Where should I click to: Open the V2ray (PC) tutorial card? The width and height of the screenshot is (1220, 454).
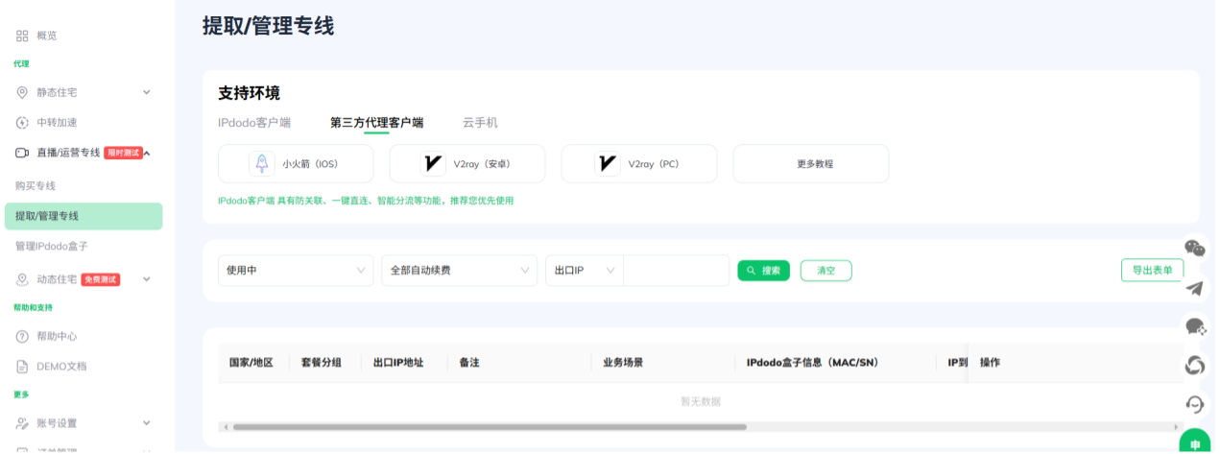[638, 164]
